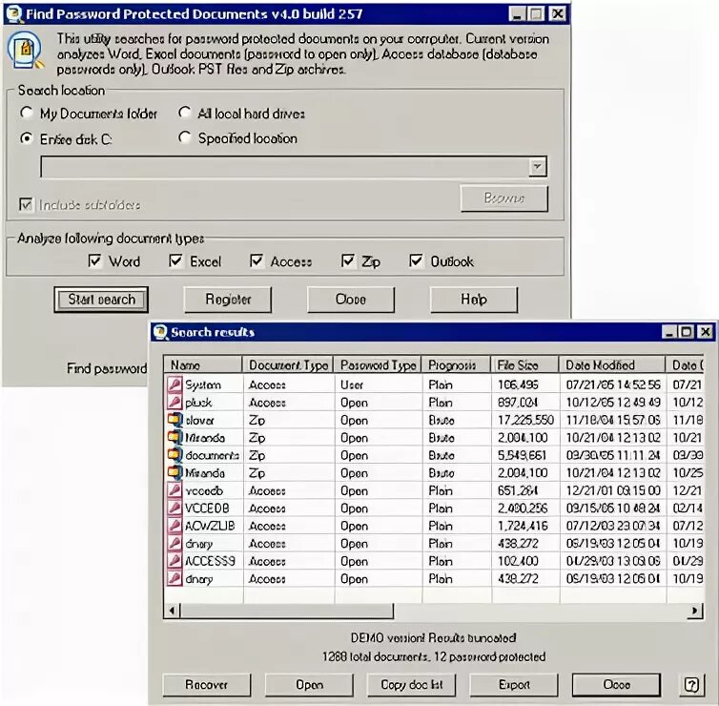Image resolution: width=719 pixels, height=706 pixels.
Task: Click the Open button in Search results
Action: coord(310,685)
